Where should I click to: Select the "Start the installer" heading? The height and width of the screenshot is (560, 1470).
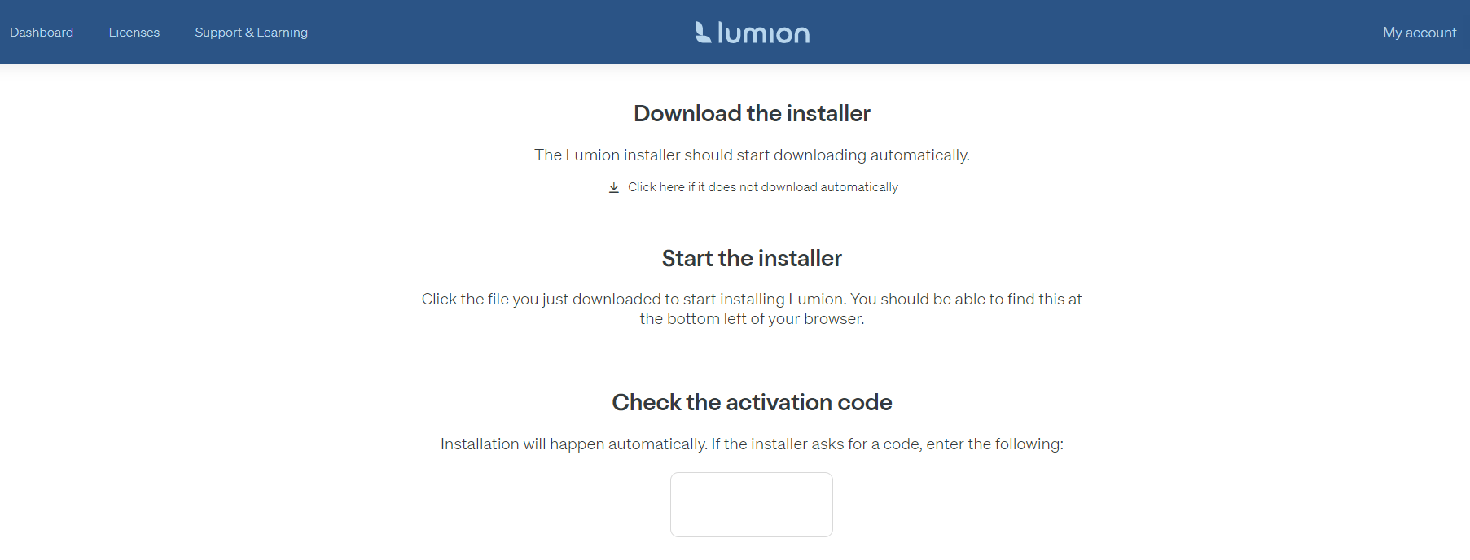tap(752, 258)
